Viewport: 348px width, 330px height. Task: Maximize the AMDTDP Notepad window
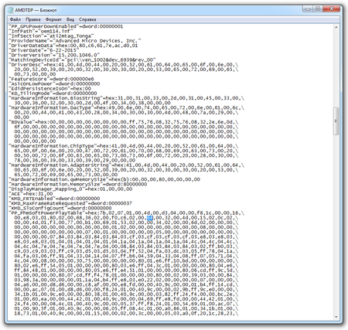(318, 9)
